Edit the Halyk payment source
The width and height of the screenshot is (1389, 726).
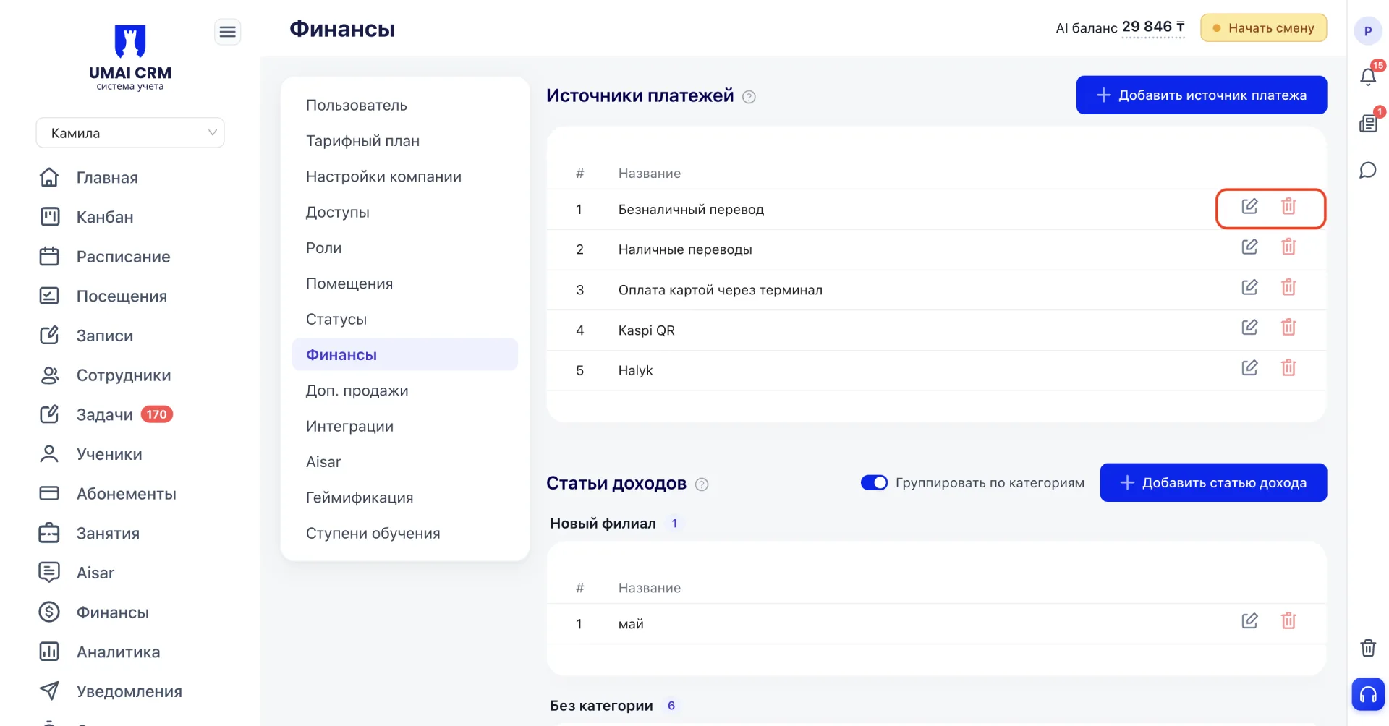(1249, 367)
